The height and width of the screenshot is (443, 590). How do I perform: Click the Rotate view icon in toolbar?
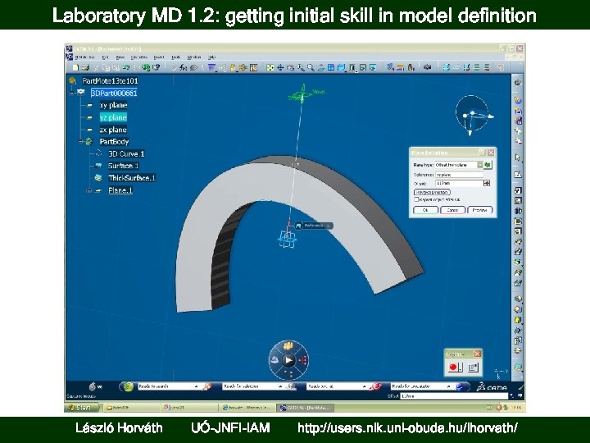pos(290,68)
